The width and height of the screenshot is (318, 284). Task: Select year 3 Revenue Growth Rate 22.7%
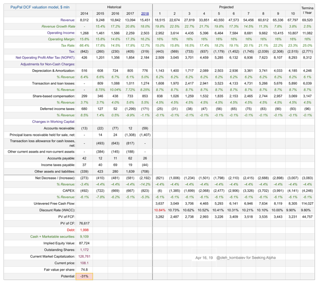tap(189, 26)
